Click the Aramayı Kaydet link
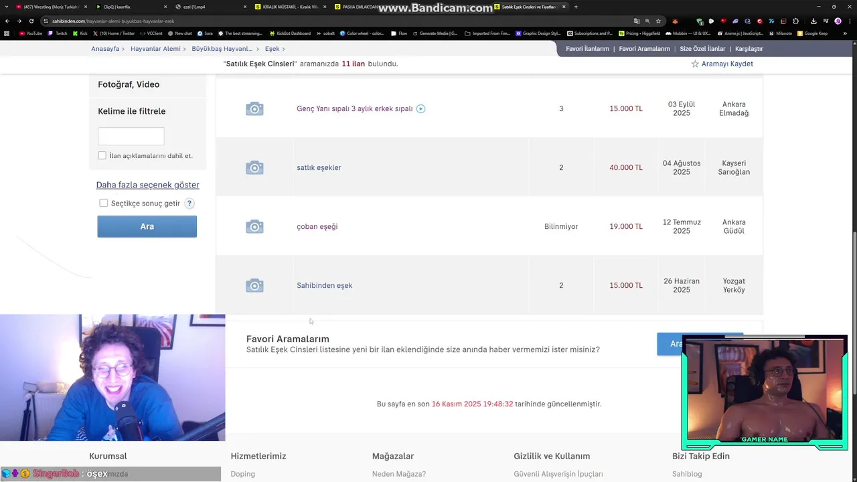Viewport: 857px width, 482px height. tap(727, 64)
